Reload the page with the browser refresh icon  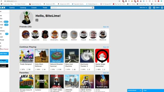1,1
